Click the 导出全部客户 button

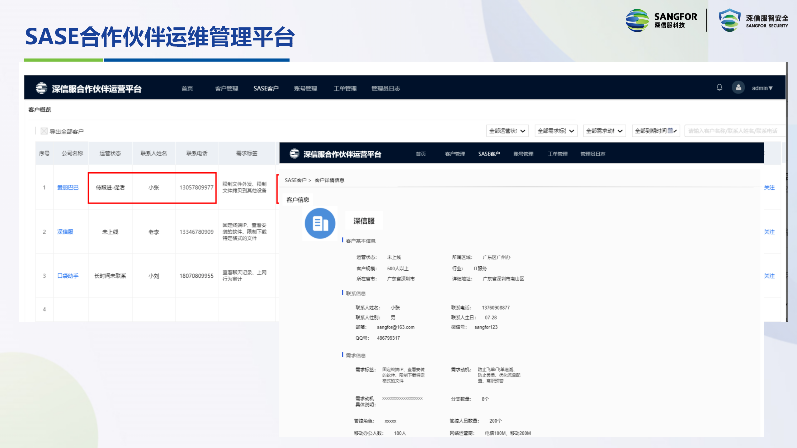point(63,131)
